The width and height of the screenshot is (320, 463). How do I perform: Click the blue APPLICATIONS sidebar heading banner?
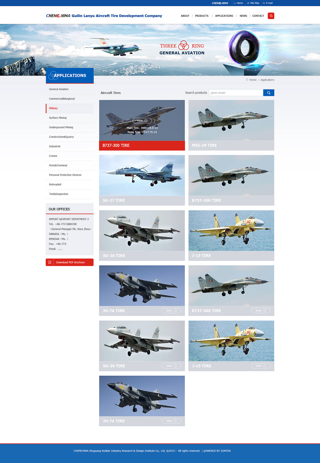(x=70, y=75)
